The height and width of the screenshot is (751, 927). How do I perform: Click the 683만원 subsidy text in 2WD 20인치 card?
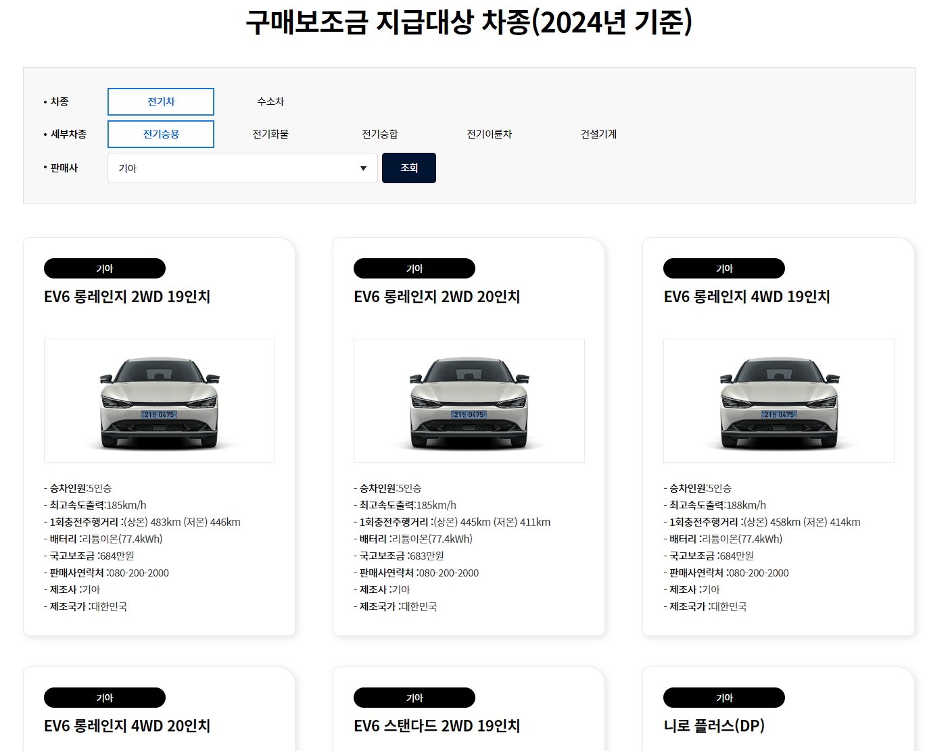tap(427, 556)
